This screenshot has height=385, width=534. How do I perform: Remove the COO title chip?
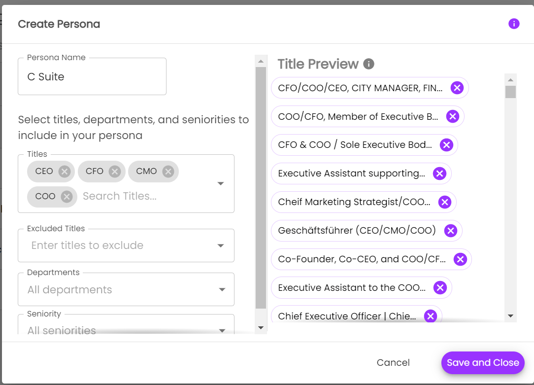point(67,197)
